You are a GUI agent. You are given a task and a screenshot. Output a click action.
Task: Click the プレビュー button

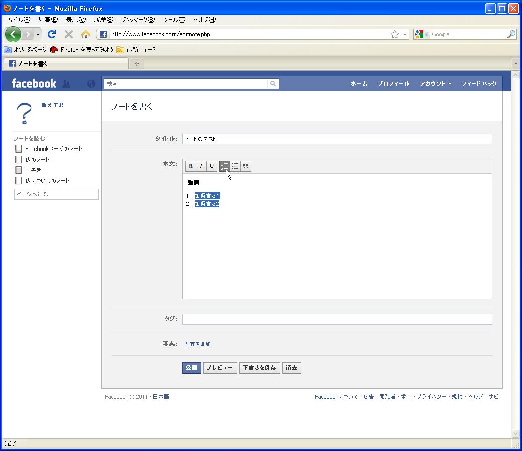click(220, 368)
